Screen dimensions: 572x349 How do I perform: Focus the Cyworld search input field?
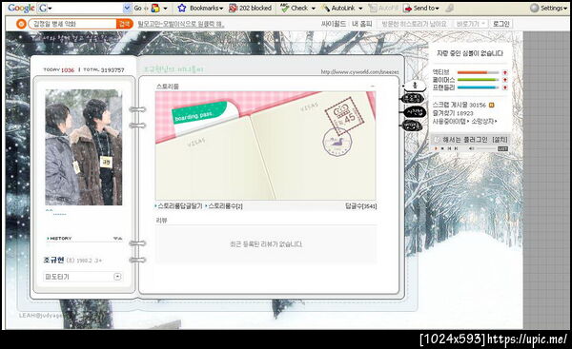point(72,24)
